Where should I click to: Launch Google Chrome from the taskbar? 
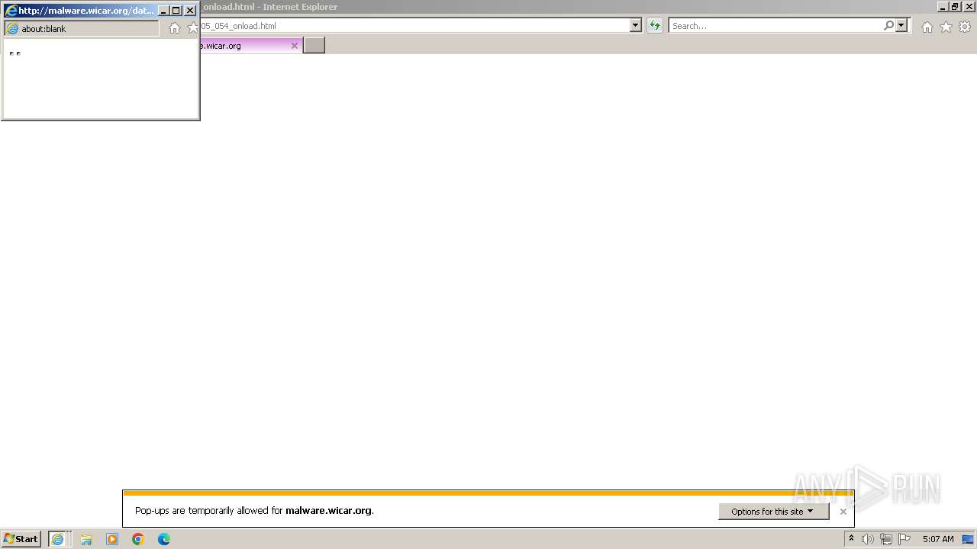point(138,539)
